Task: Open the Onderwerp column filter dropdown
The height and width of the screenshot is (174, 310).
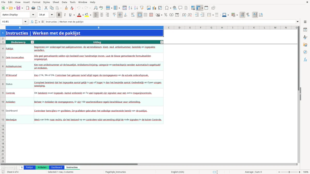Action: (32, 42)
